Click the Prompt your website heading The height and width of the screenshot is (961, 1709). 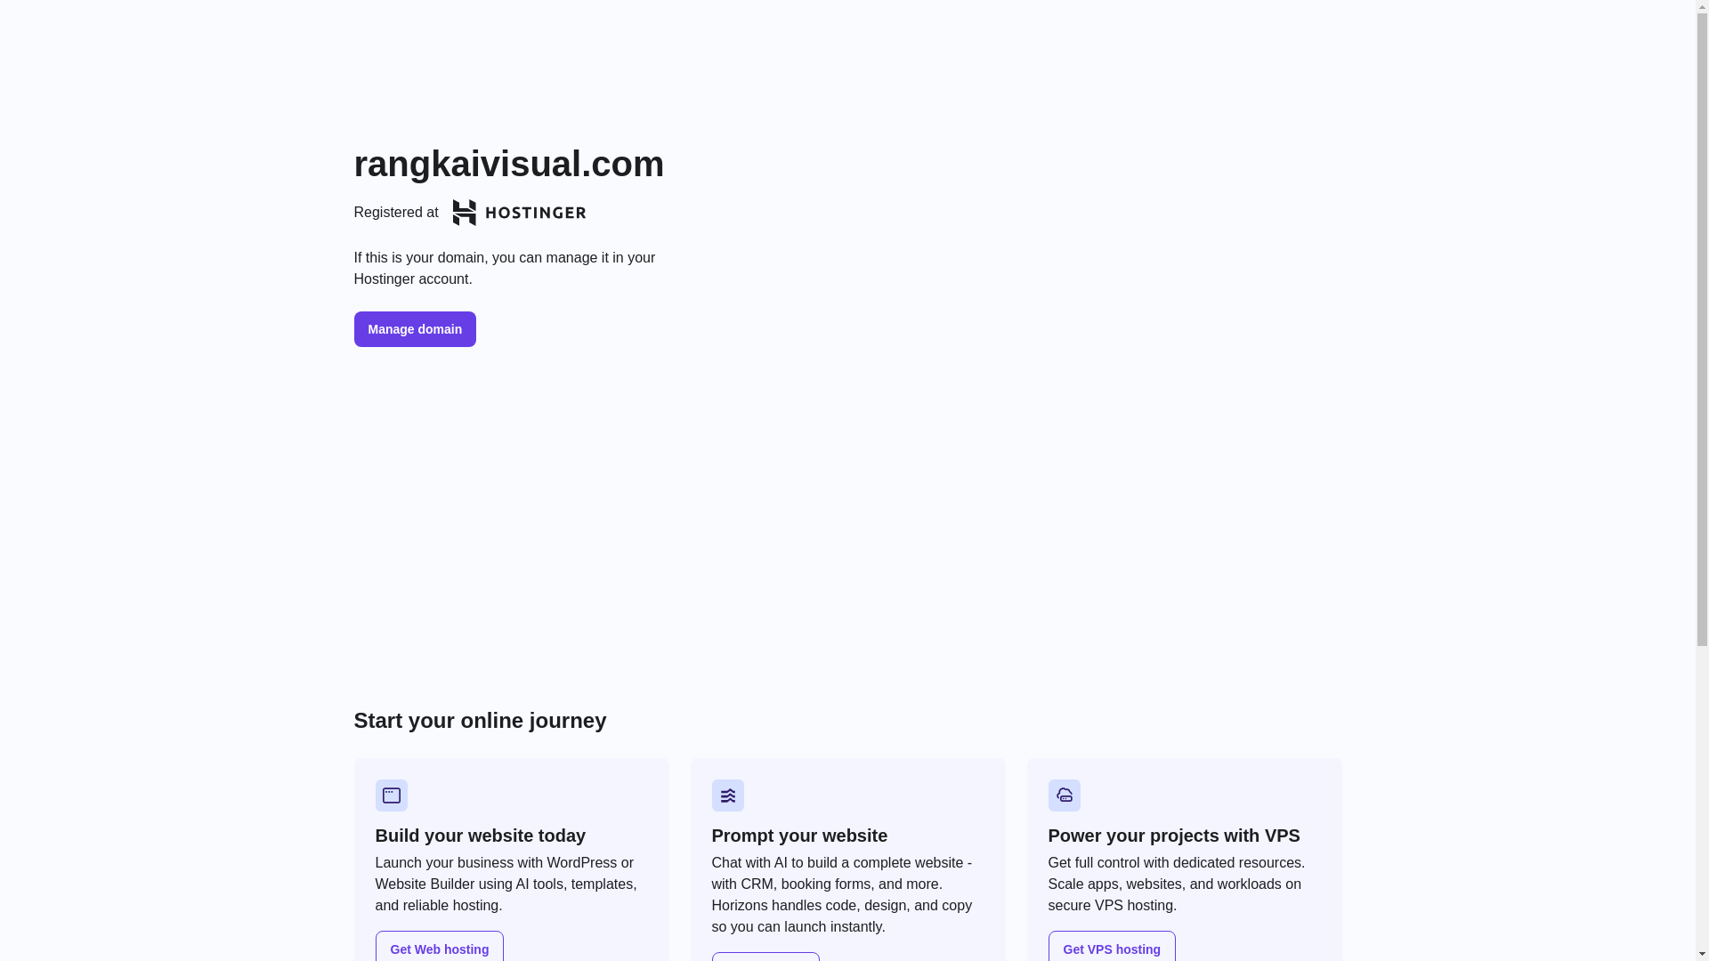pyautogui.click(x=799, y=836)
